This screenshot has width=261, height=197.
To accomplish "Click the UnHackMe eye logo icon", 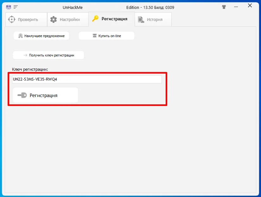I will (9, 7).
